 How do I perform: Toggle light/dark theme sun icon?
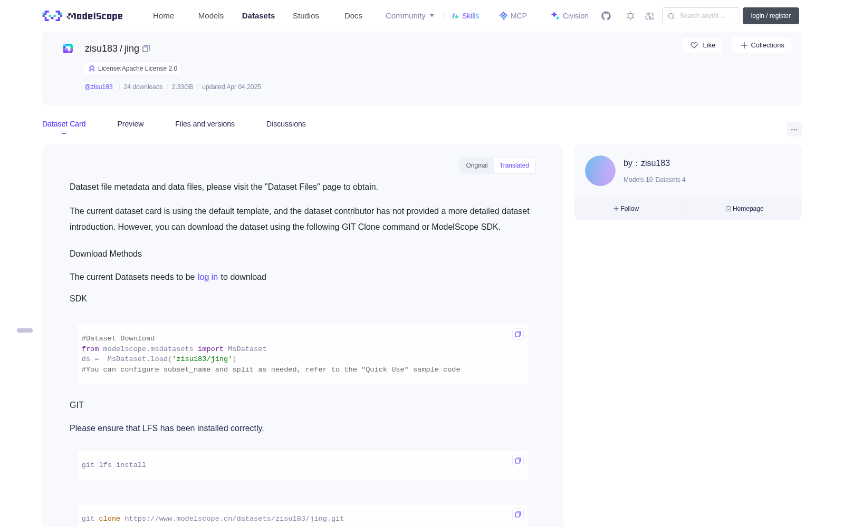click(x=630, y=16)
